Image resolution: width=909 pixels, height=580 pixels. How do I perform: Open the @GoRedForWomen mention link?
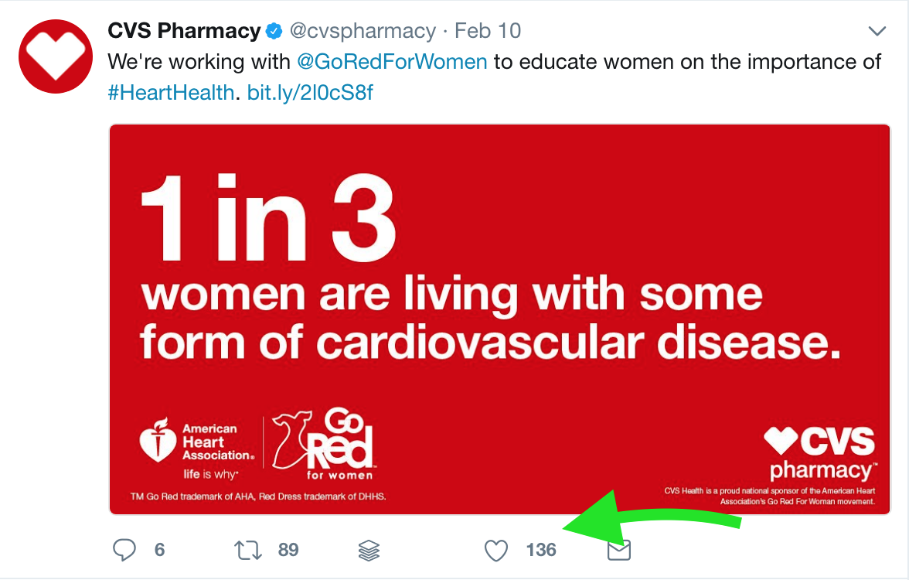click(392, 62)
